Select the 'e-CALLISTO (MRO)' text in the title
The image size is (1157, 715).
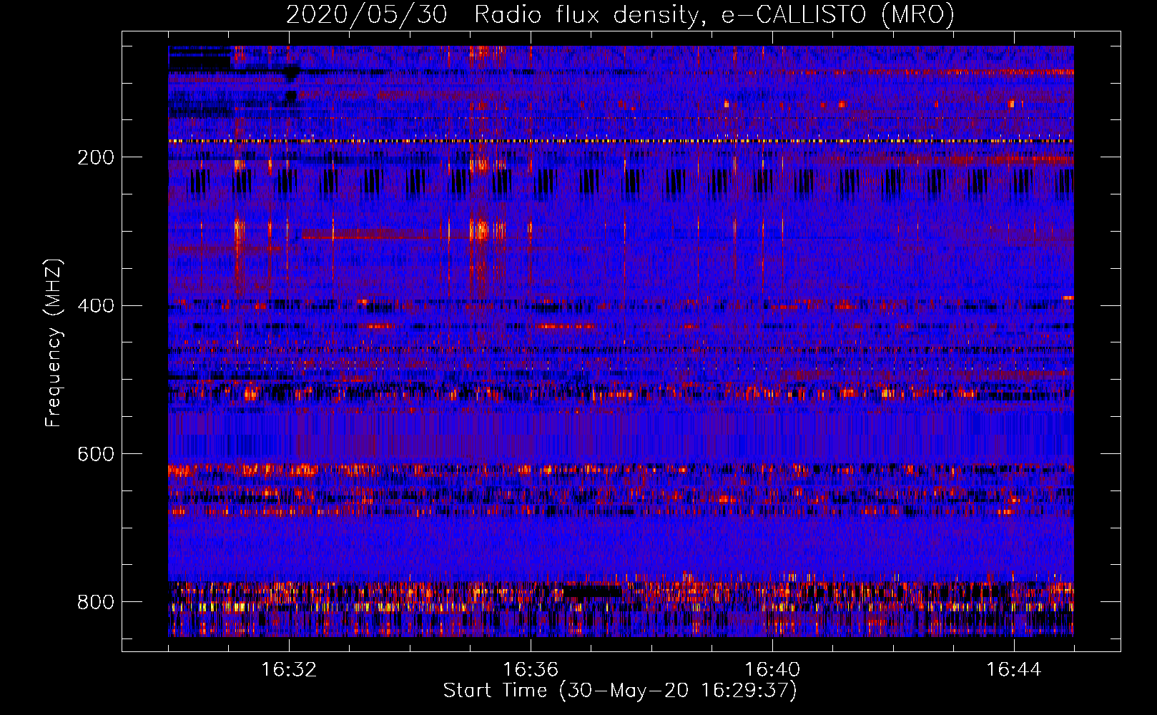tap(837, 14)
